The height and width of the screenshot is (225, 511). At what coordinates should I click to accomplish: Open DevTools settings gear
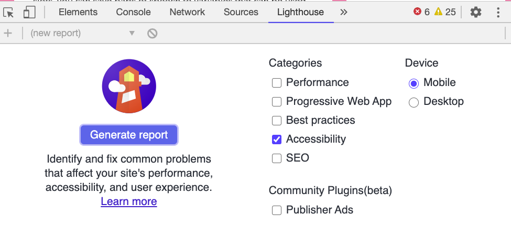pos(476,13)
